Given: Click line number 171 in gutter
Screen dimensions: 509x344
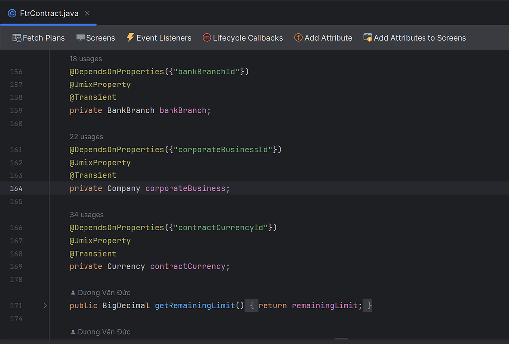Looking at the screenshot, I should point(16,306).
